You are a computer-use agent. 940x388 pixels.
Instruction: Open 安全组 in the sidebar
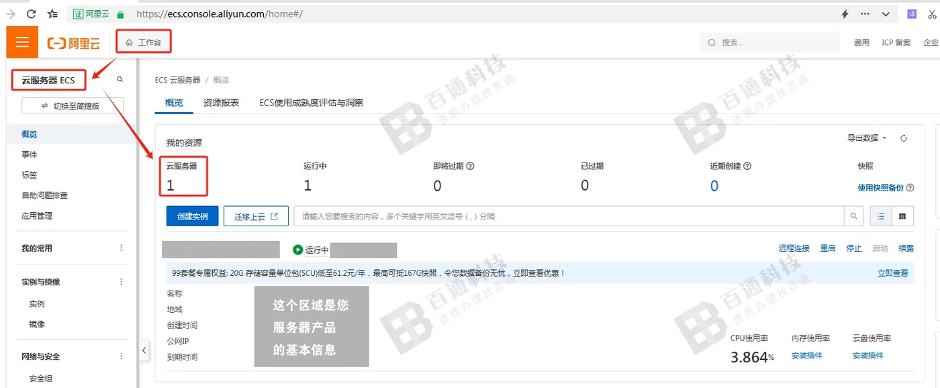[x=41, y=379]
